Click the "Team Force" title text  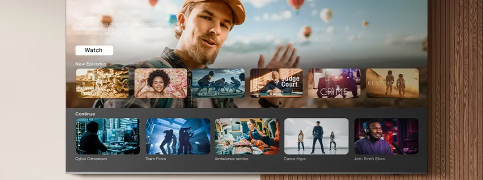(x=156, y=158)
